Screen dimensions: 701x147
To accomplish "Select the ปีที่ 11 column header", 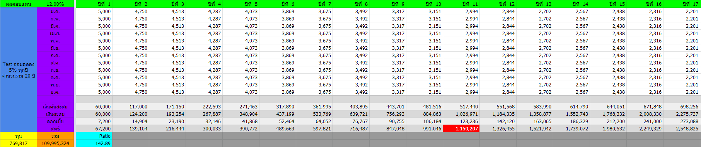I will pyautogui.click(x=461, y=4).
